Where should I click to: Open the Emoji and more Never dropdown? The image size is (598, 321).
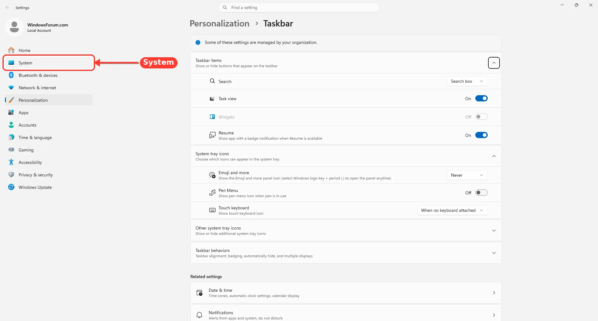[x=467, y=175]
